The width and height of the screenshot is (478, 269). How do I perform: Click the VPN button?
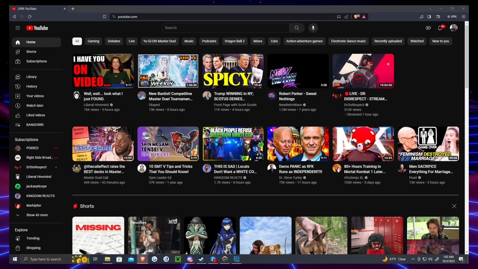452,16
